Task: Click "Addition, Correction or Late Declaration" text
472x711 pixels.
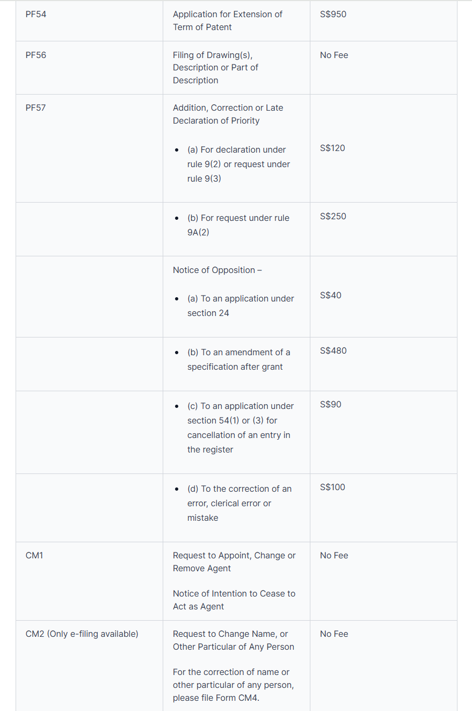Action: point(227,114)
